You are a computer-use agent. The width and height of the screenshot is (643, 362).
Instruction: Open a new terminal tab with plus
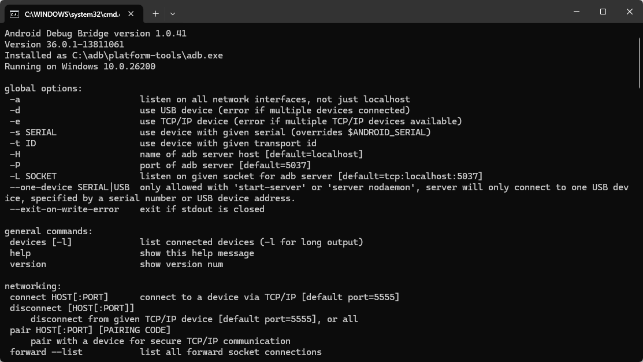[x=155, y=13]
